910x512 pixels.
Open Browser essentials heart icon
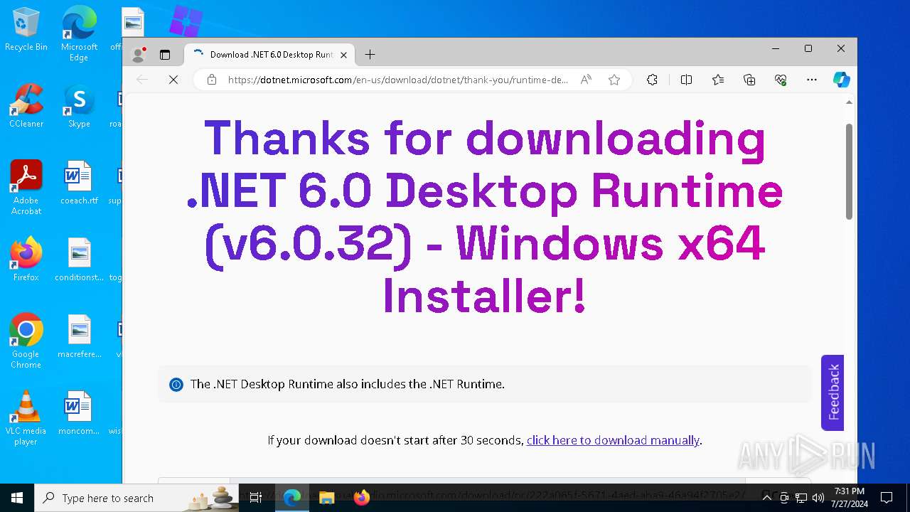781,80
